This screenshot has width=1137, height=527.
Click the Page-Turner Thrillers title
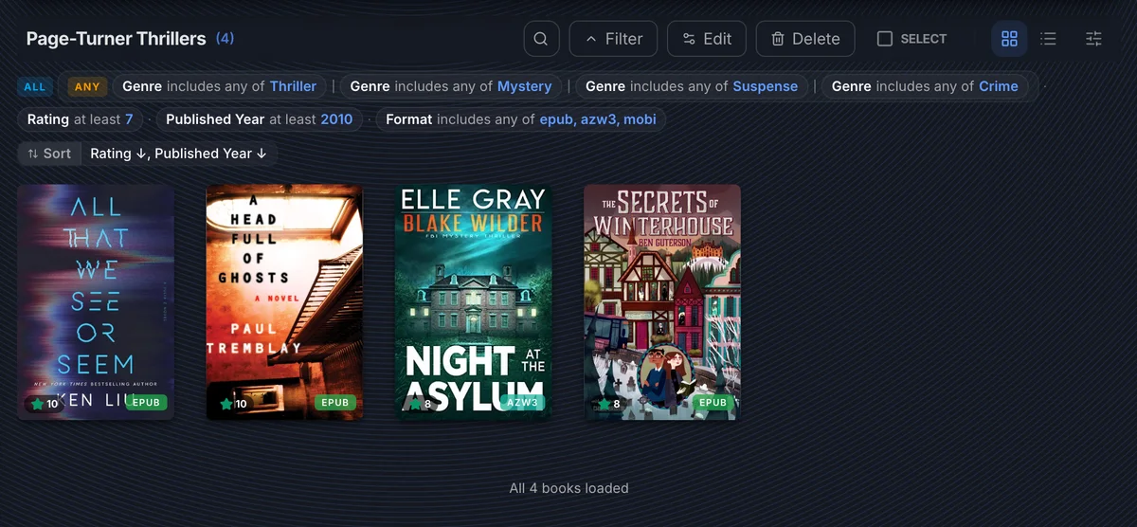click(x=116, y=39)
